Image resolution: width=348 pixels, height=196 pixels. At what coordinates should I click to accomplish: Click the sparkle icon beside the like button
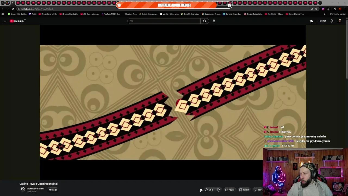(x=201, y=190)
